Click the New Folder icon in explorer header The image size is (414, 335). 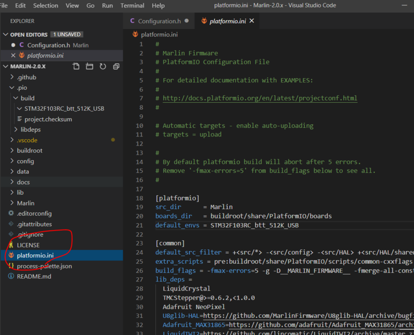[x=89, y=66]
